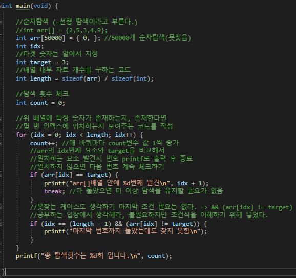296x278 pixels.
Task: Click 'count' in 'int count = 0;'
Action: pyautogui.click(x=39, y=103)
